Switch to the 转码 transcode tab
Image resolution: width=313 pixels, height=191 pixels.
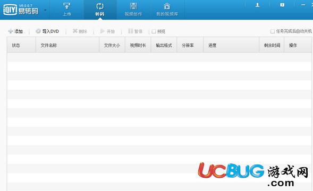[x=100, y=10]
